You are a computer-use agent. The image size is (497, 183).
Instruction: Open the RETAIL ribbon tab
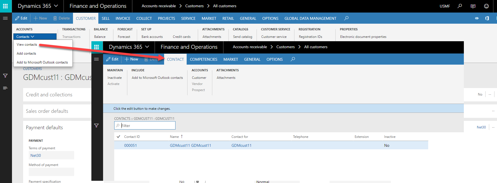point(228,18)
